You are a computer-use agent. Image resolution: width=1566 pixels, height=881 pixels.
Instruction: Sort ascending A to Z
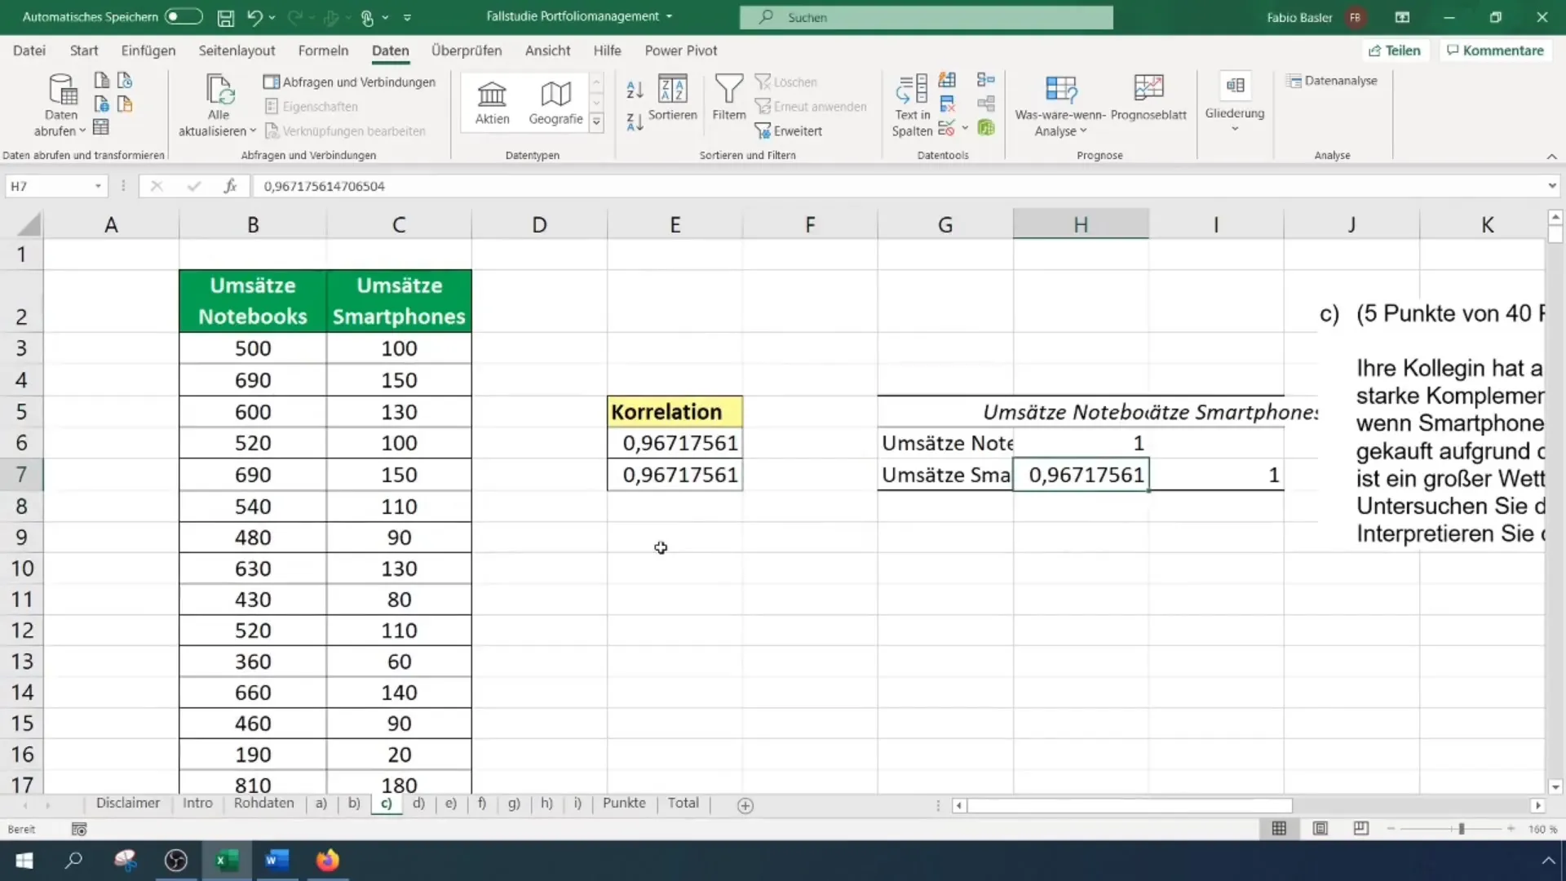pos(635,89)
